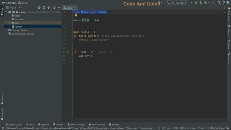The height and width of the screenshot is (130, 231).
Task: Click app.py breadcrumb in navigation bar
Action: 23,3
